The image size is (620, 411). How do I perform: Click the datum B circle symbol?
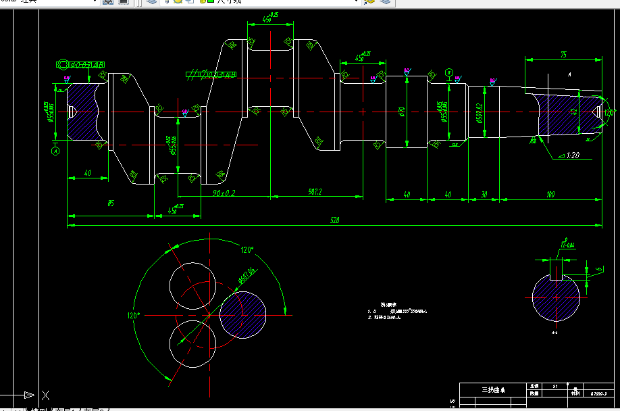pyautogui.click(x=448, y=73)
